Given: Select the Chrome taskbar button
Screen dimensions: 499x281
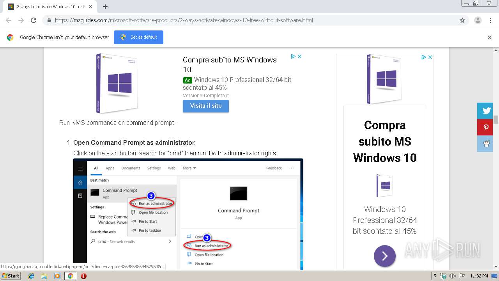Looking at the screenshot, I should pyautogui.click(x=70, y=276).
